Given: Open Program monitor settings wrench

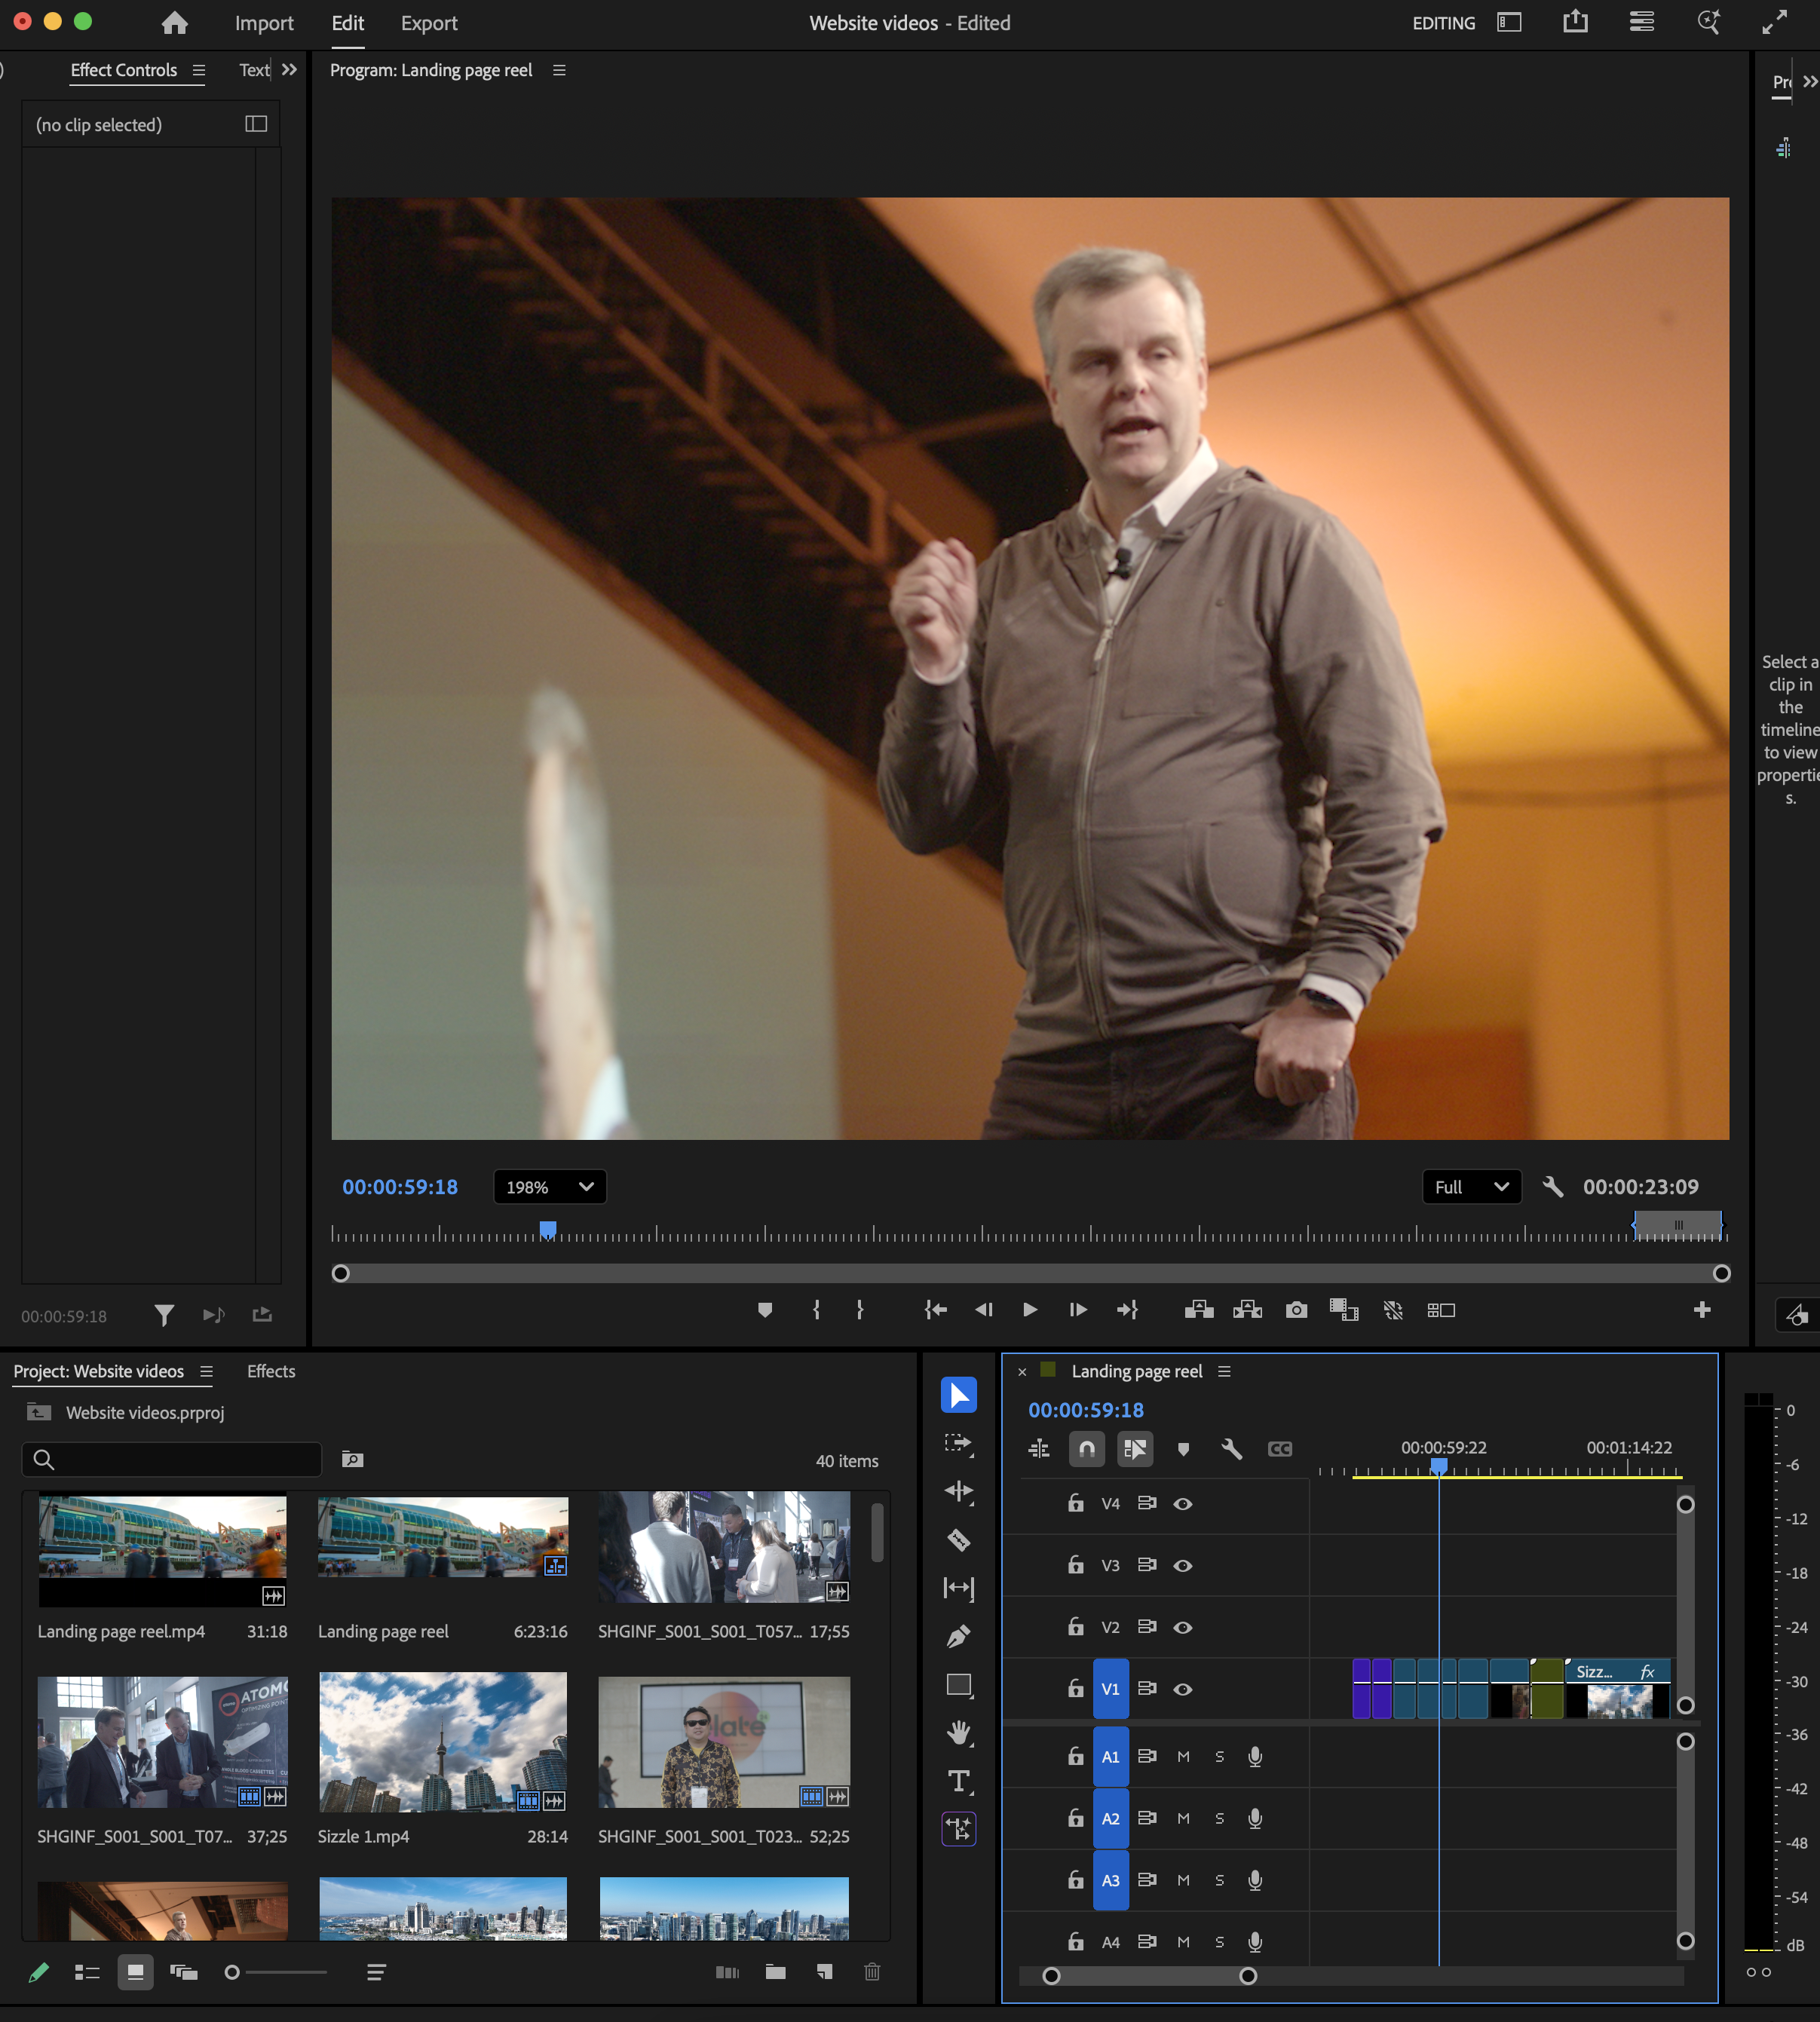Looking at the screenshot, I should pyautogui.click(x=1553, y=1187).
